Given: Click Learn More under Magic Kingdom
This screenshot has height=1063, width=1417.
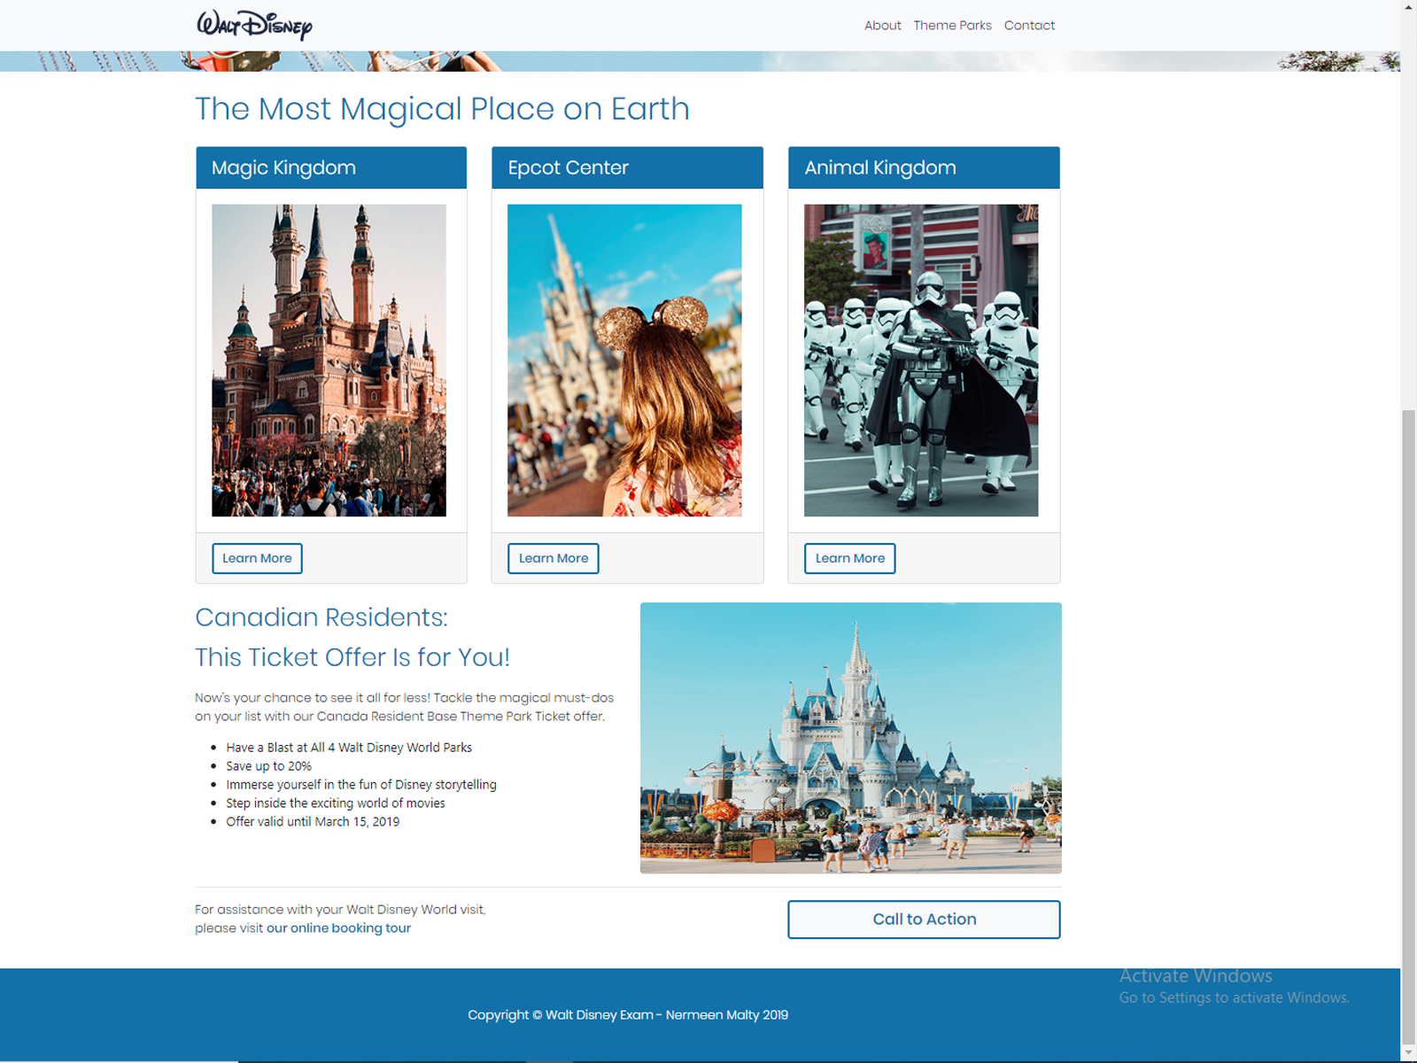Looking at the screenshot, I should [257, 558].
